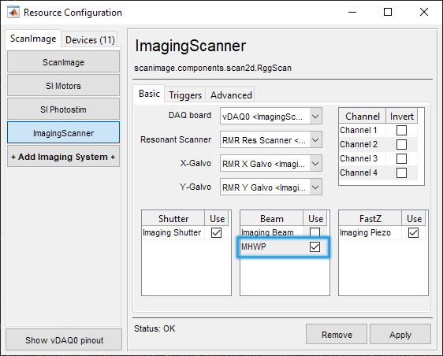Select the Imaging Shutter row label

point(172,232)
